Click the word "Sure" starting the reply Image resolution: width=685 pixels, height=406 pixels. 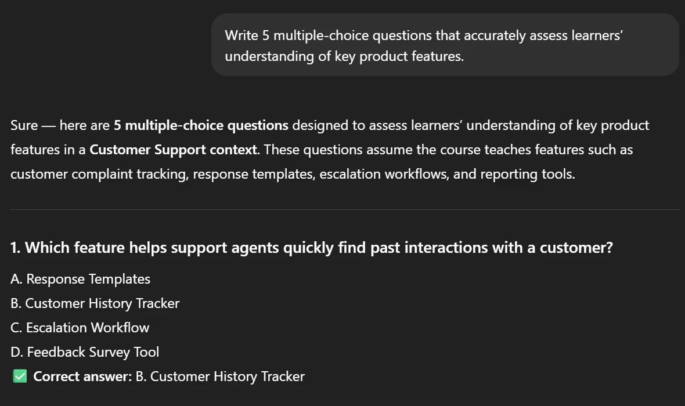coord(24,125)
